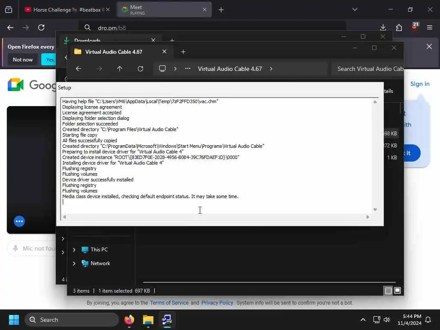Open the red extension badge icon
440x330 pixels.
coord(415,26)
